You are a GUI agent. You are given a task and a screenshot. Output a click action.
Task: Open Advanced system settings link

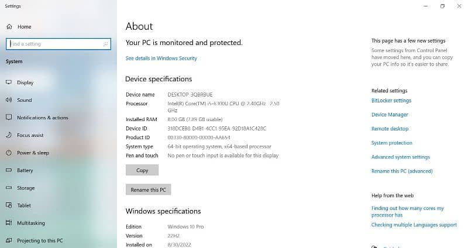tap(401, 157)
